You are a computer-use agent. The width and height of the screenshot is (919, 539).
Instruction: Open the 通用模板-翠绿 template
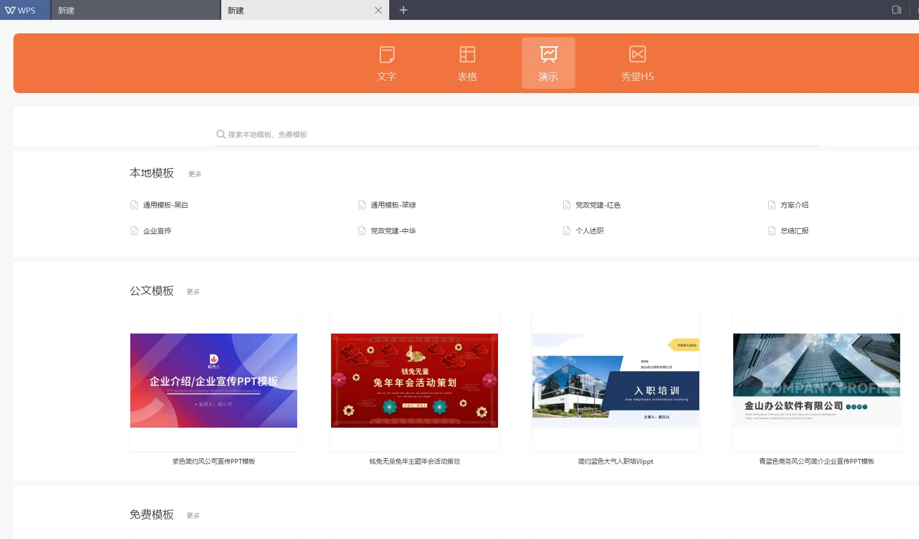click(394, 204)
